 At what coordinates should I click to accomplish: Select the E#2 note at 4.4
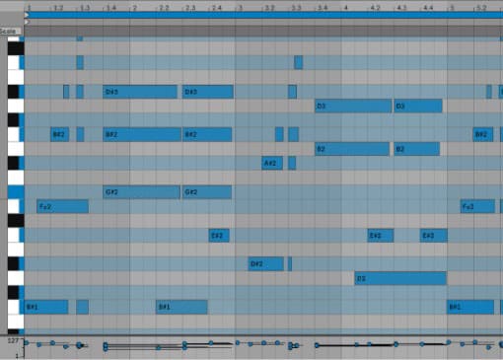(434, 236)
